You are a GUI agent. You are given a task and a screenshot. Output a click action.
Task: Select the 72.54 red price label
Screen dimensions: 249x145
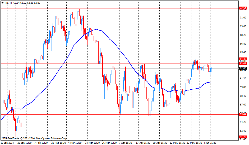click(x=243, y=8)
